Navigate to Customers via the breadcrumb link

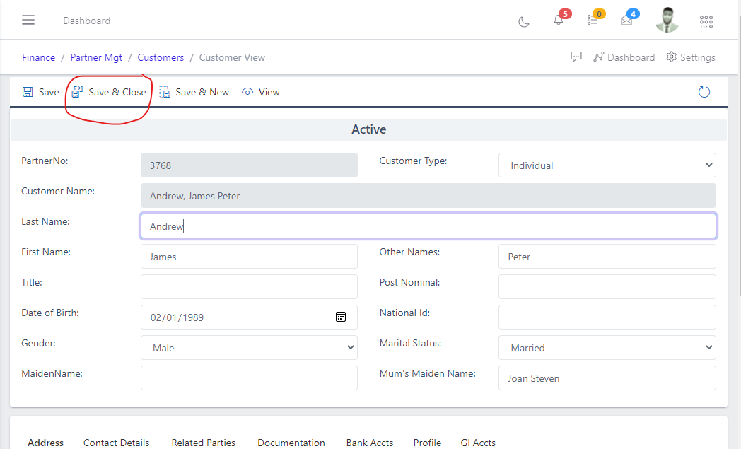click(x=161, y=57)
